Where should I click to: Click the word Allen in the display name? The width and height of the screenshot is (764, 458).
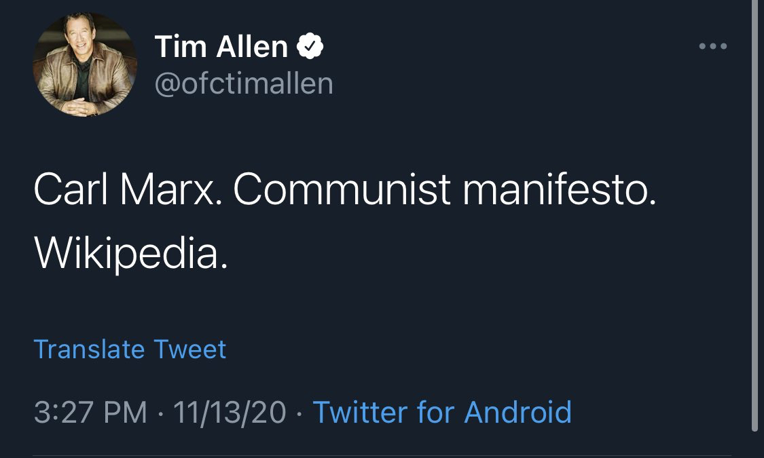point(253,47)
